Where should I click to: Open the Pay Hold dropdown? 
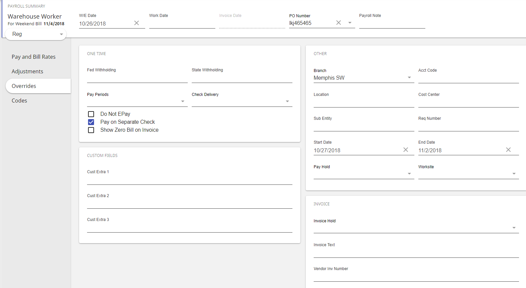click(x=364, y=174)
